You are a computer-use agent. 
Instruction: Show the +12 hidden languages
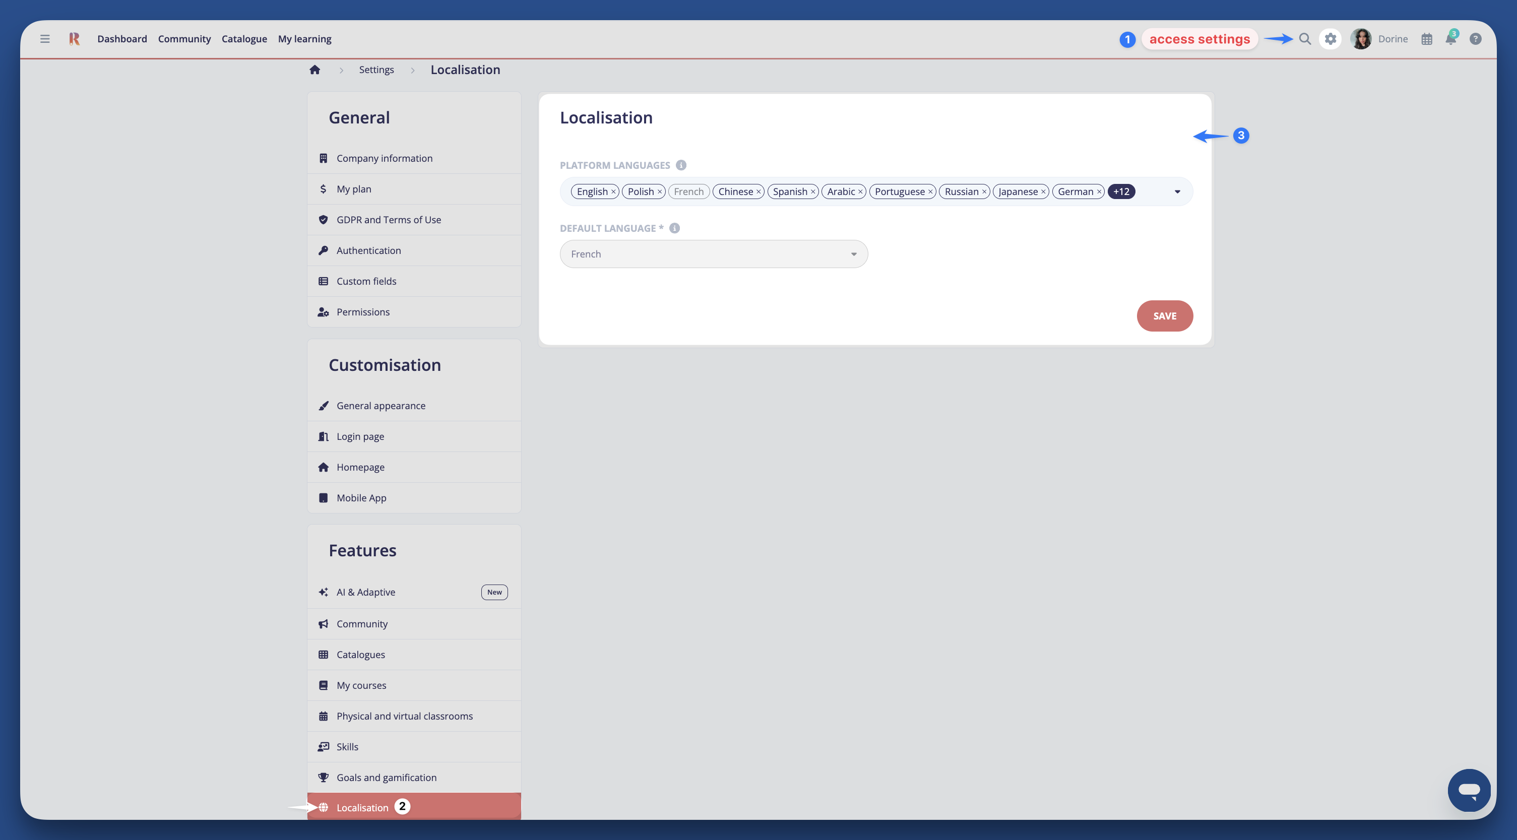pyautogui.click(x=1121, y=191)
